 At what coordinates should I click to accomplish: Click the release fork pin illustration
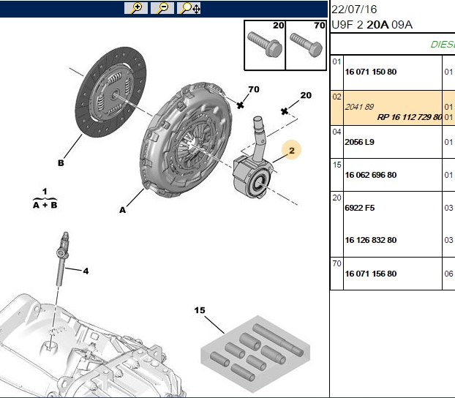[x=62, y=258]
